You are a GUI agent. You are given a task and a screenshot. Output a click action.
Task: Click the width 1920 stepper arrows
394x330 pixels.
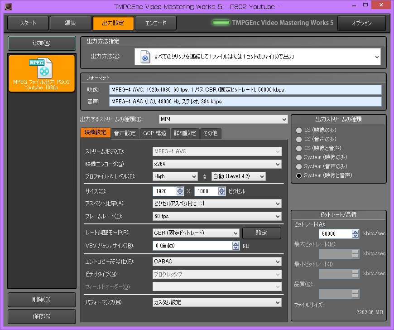pos(180,191)
